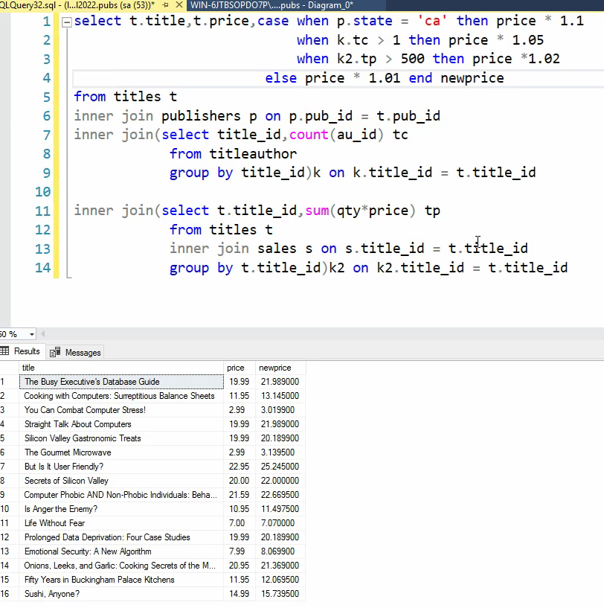Close the SQLQuery32.sql tab

(x=179, y=5)
